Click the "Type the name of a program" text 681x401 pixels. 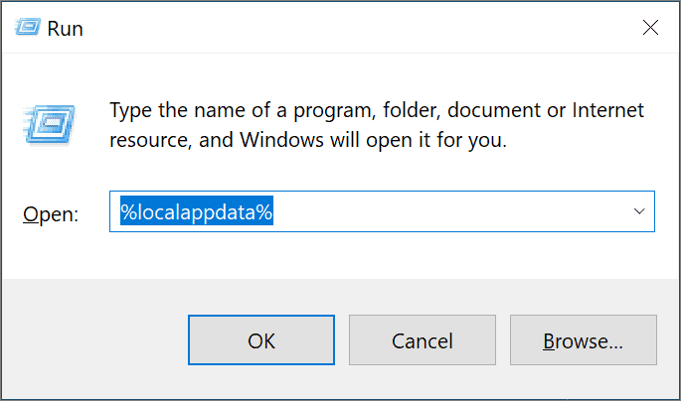[242, 110]
